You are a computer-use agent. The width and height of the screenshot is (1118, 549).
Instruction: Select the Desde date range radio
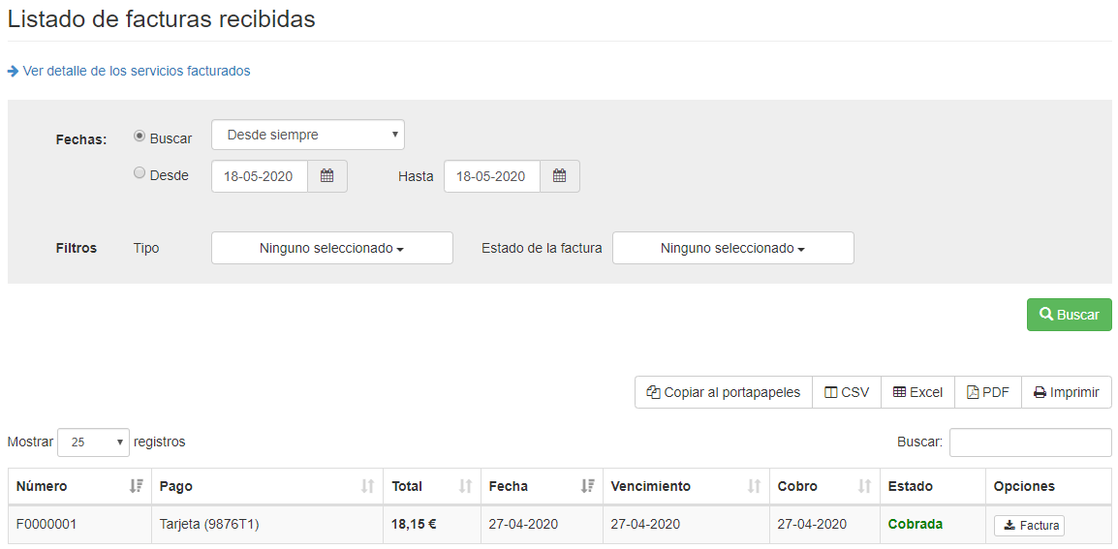[x=140, y=173]
